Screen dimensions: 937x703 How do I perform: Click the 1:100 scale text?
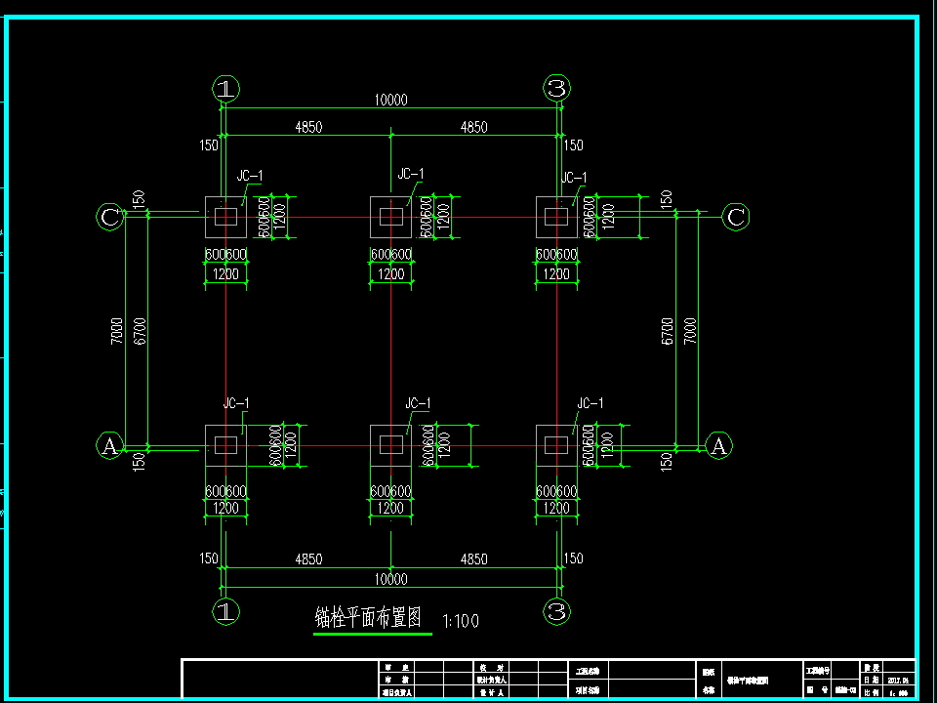coord(461,621)
